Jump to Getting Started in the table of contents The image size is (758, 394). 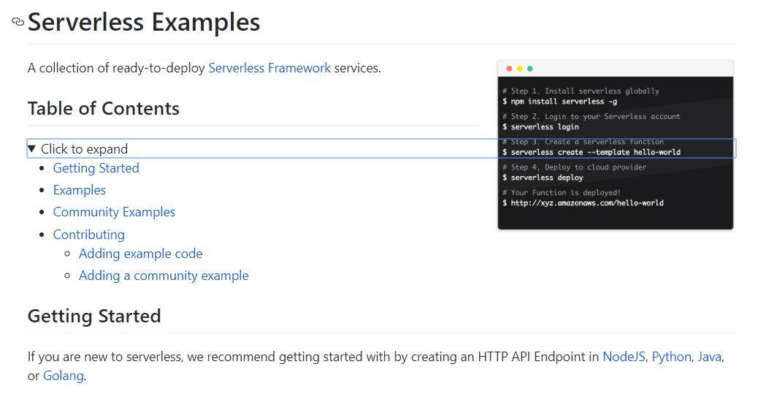pos(96,168)
